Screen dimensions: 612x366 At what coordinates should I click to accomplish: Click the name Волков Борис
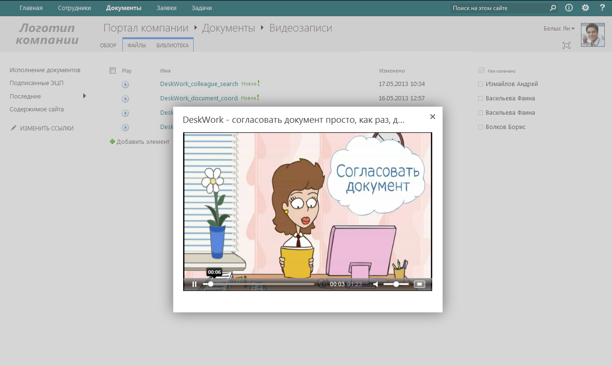coord(505,127)
